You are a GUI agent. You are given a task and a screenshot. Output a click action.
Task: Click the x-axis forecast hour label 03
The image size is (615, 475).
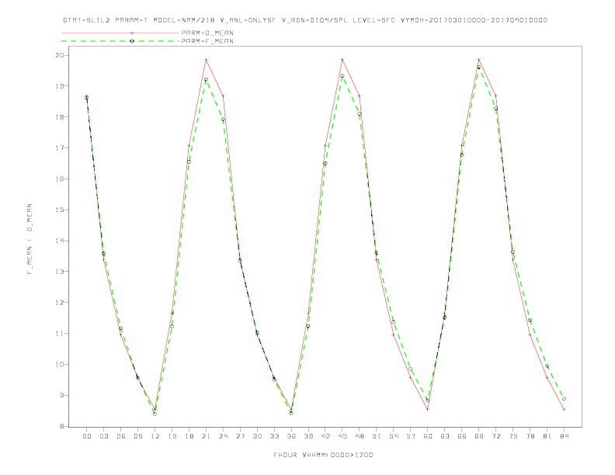(103, 436)
